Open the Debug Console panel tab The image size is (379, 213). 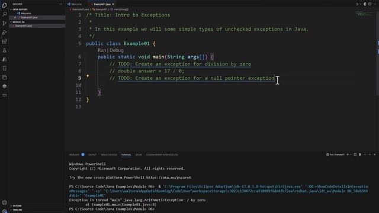coord(109,155)
